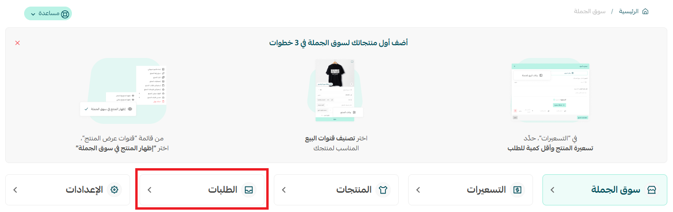Viewport: 673px width, 212px height.
Task: Click the inbox icon on الطلبات card
Action: [x=249, y=190]
